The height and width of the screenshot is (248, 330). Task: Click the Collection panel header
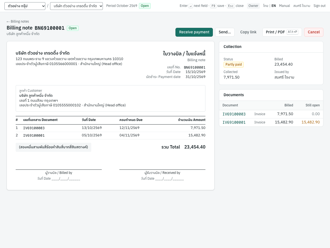[x=271, y=47]
